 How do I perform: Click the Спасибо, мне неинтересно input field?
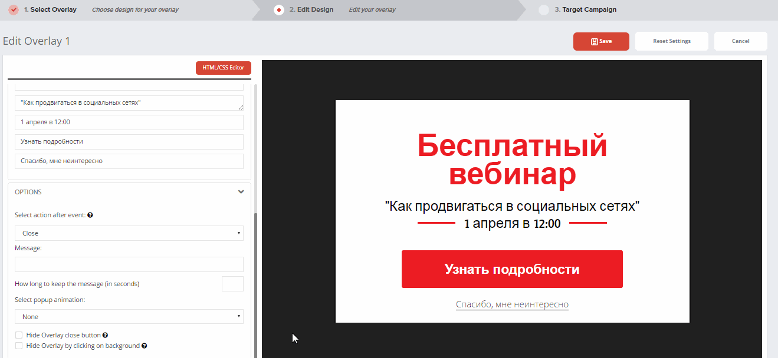coord(129,161)
